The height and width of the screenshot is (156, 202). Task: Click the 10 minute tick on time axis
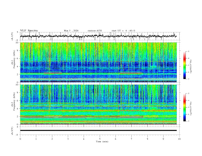click(179, 139)
